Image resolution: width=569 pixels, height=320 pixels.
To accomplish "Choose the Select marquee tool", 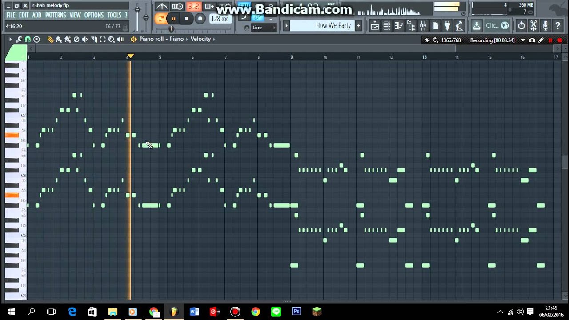I will [103, 39].
